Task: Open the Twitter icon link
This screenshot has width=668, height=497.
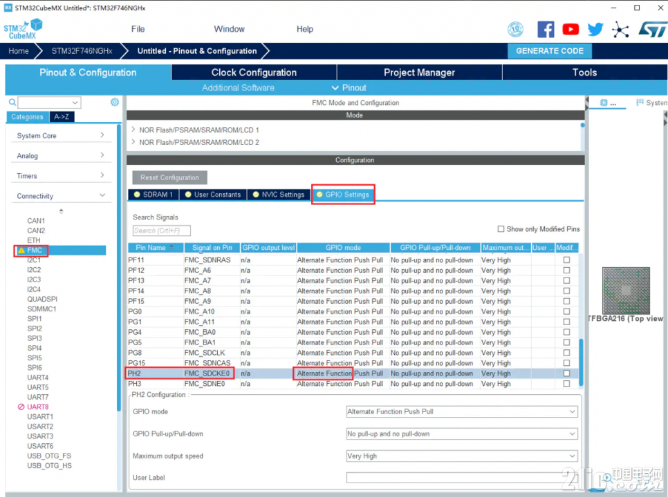Action: pyautogui.click(x=595, y=29)
